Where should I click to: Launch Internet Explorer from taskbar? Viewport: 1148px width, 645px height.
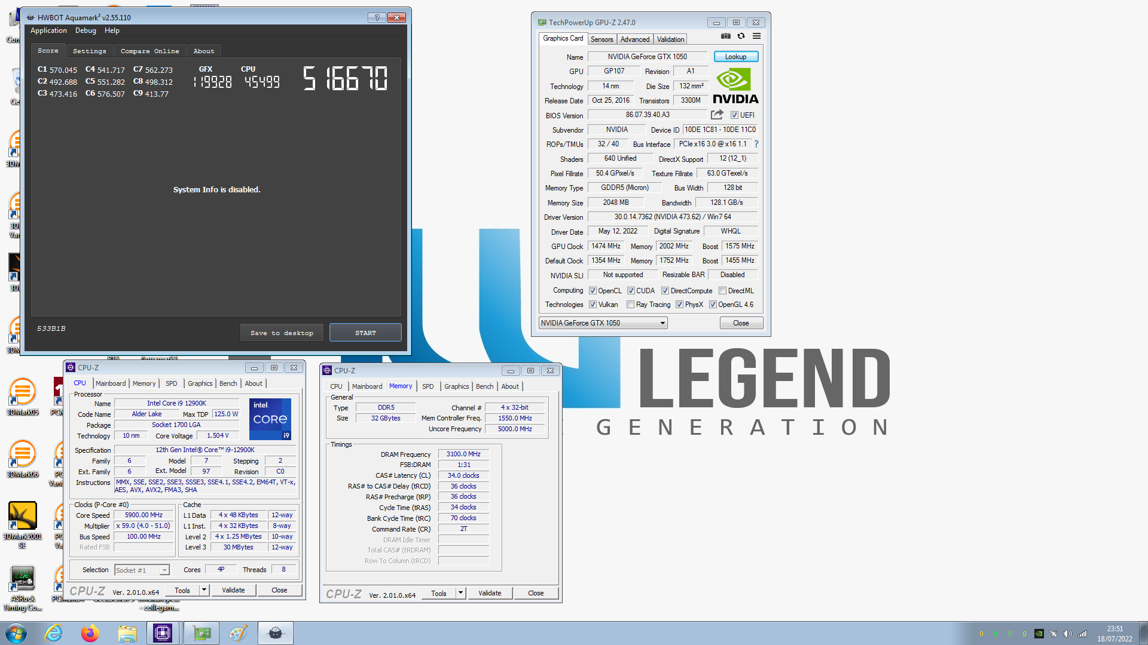pos(54,633)
